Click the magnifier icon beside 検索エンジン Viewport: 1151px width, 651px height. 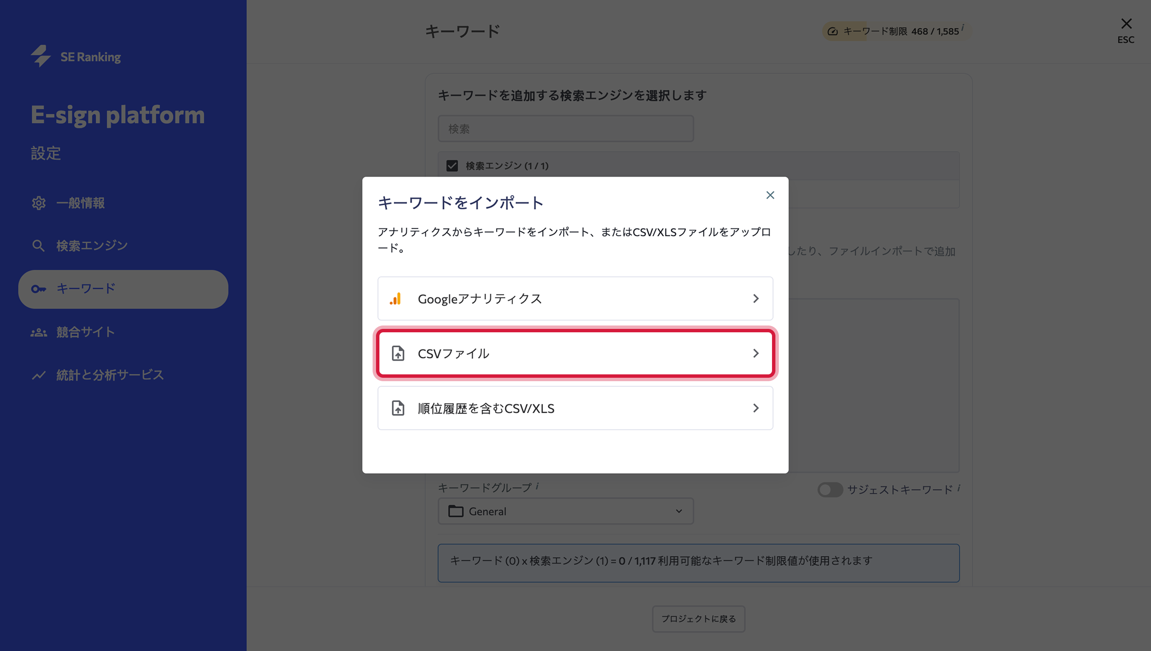38,246
